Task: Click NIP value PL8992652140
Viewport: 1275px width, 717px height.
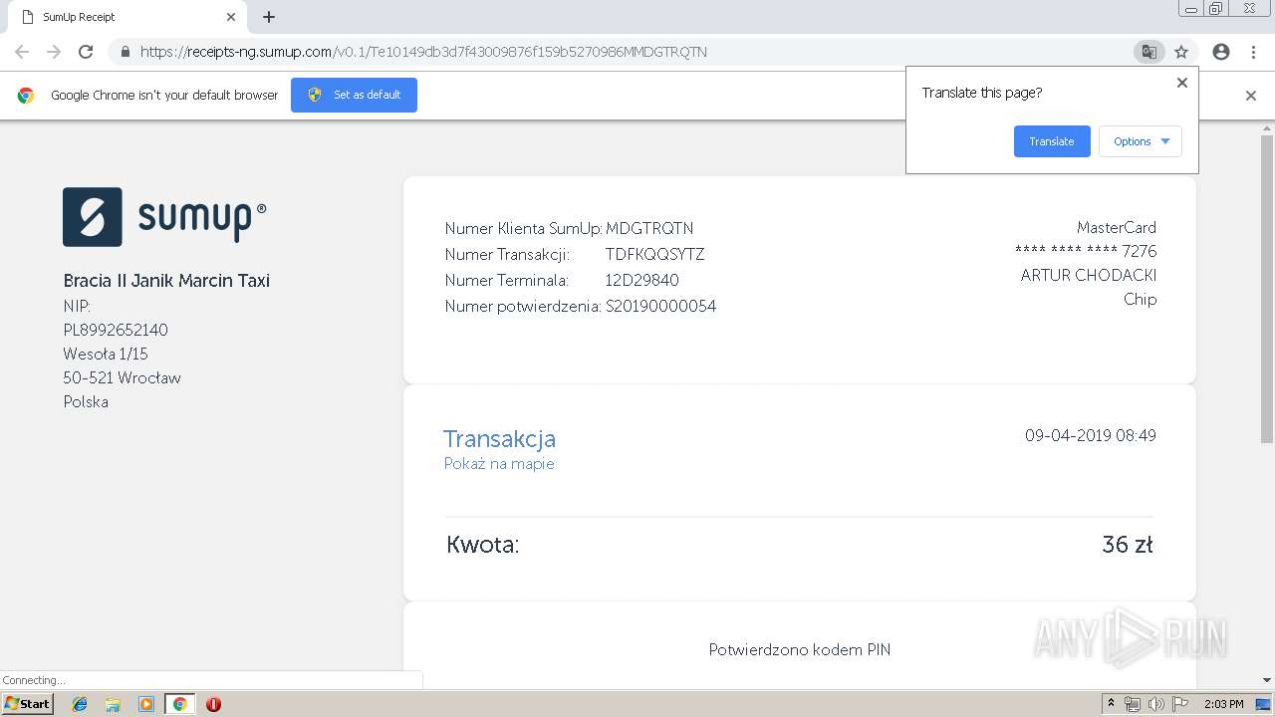Action: (116, 330)
